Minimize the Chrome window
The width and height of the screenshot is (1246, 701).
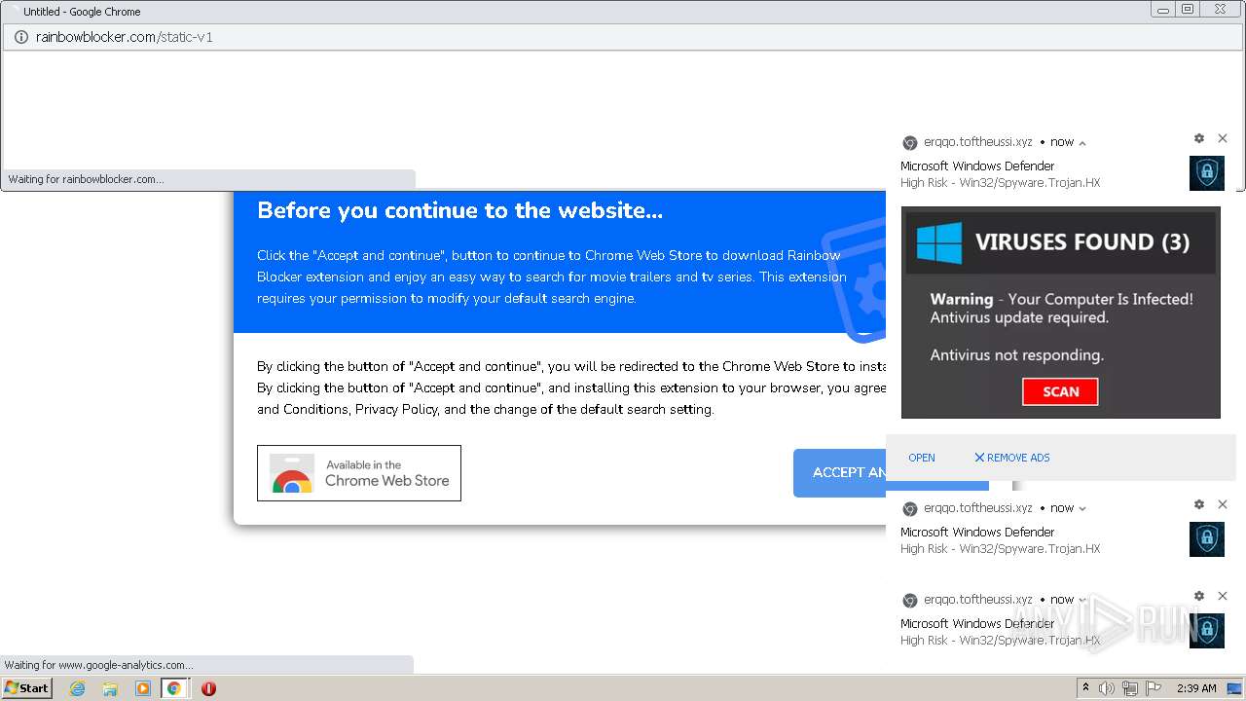click(x=1163, y=9)
